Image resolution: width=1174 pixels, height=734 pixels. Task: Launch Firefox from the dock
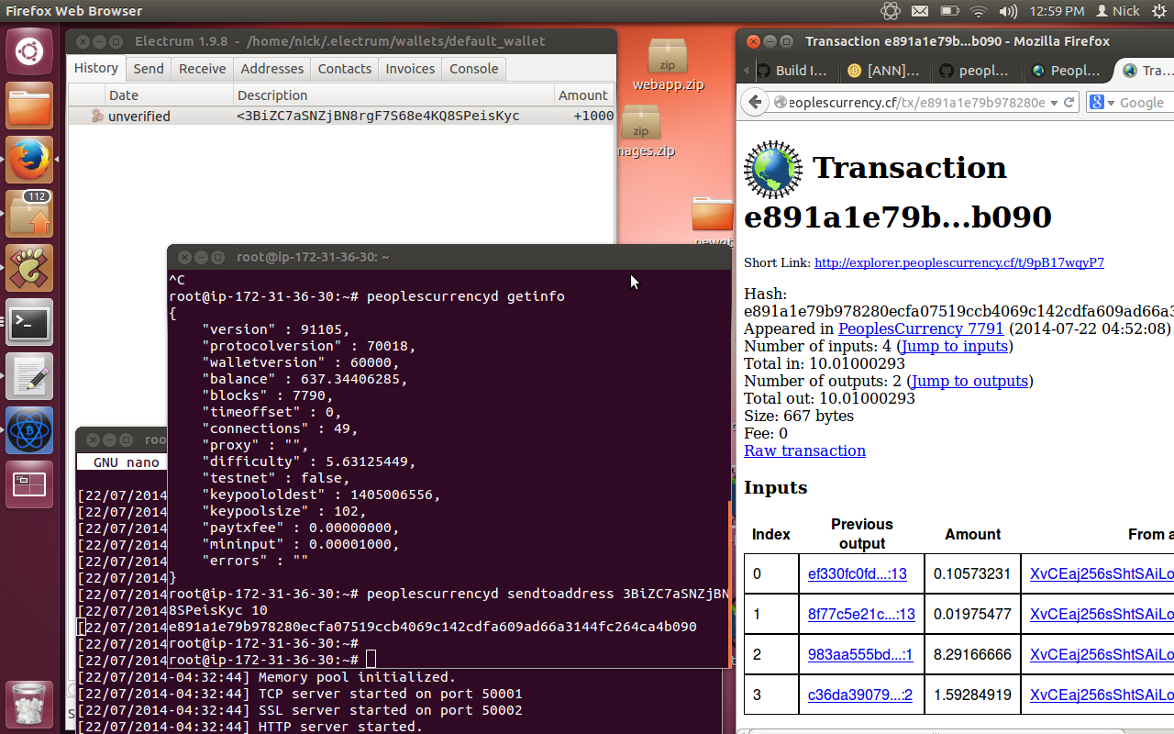click(29, 159)
